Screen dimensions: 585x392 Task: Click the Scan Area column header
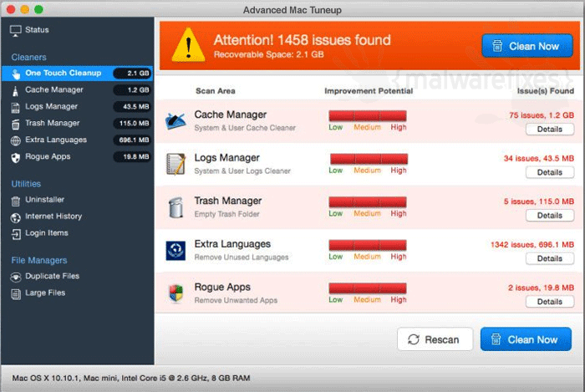(216, 91)
